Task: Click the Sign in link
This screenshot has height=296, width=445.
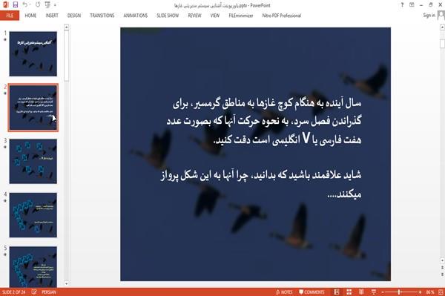Action: (429, 15)
